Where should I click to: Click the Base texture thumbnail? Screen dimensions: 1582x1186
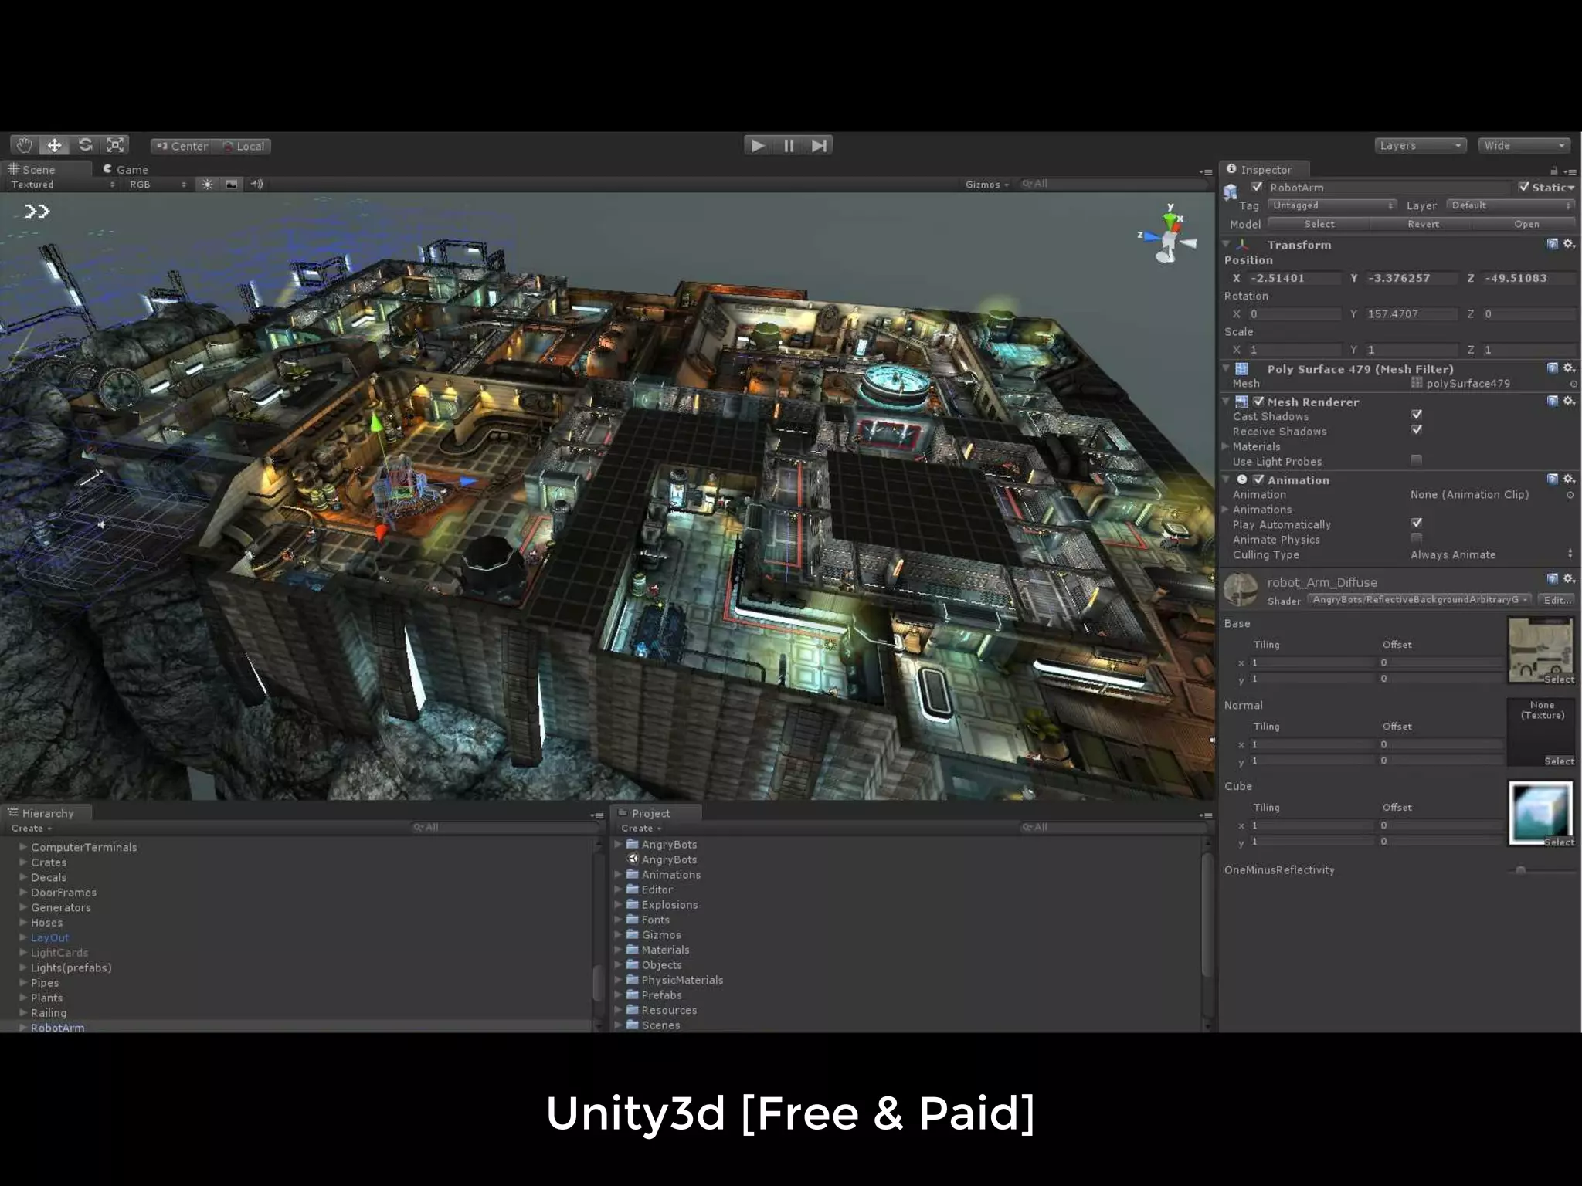[x=1541, y=651]
